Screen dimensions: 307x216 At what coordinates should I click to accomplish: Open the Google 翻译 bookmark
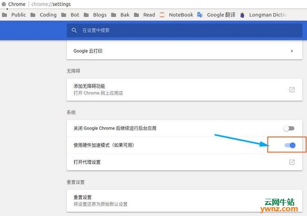click(x=216, y=15)
